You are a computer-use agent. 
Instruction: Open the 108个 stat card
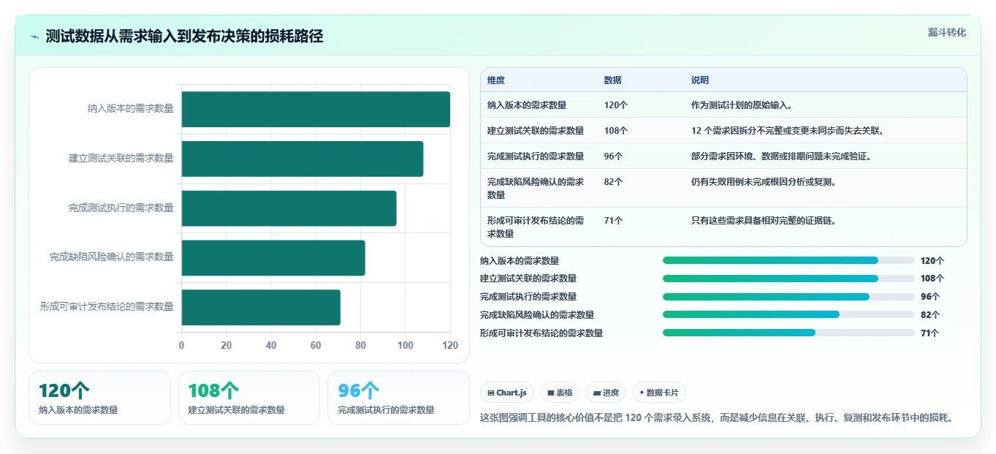pos(249,398)
